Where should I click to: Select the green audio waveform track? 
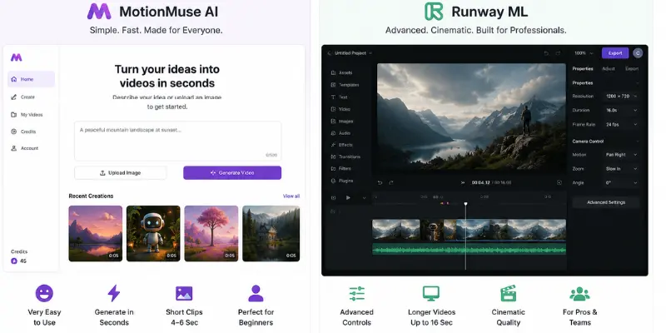tap(469, 249)
